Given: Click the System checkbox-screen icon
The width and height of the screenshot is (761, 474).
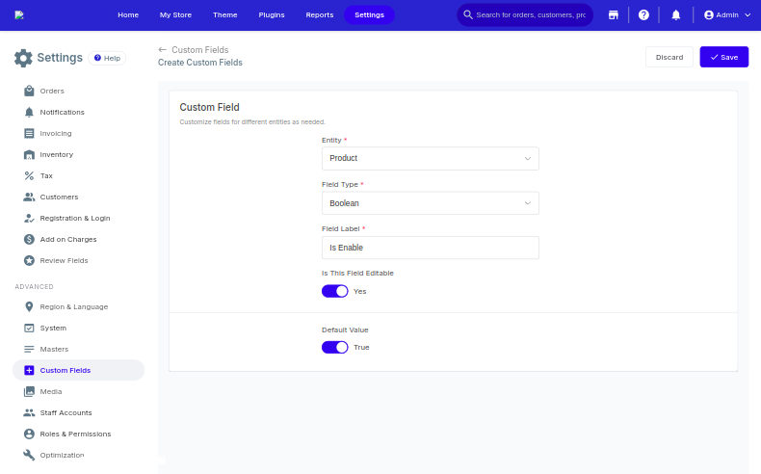Looking at the screenshot, I should point(29,328).
